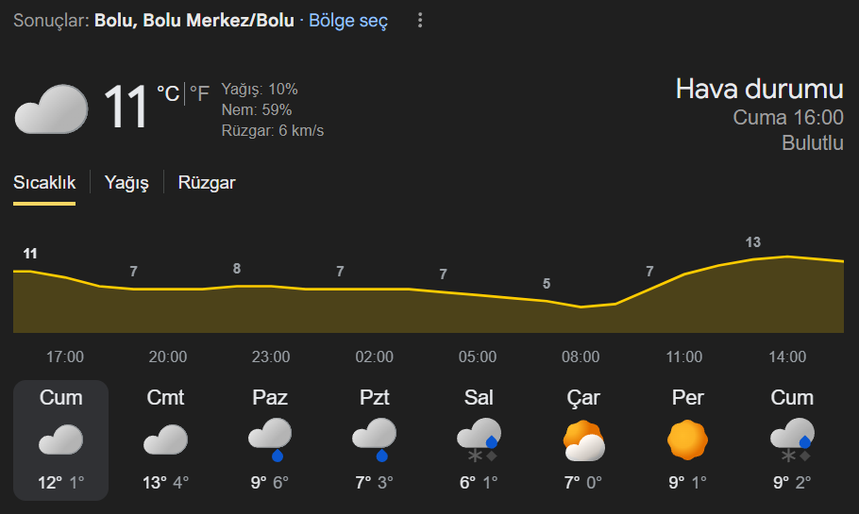This screenshot has width=859, height=514.
Task: Select Sunday's rainy cloud icon
Action: point(270,439)
